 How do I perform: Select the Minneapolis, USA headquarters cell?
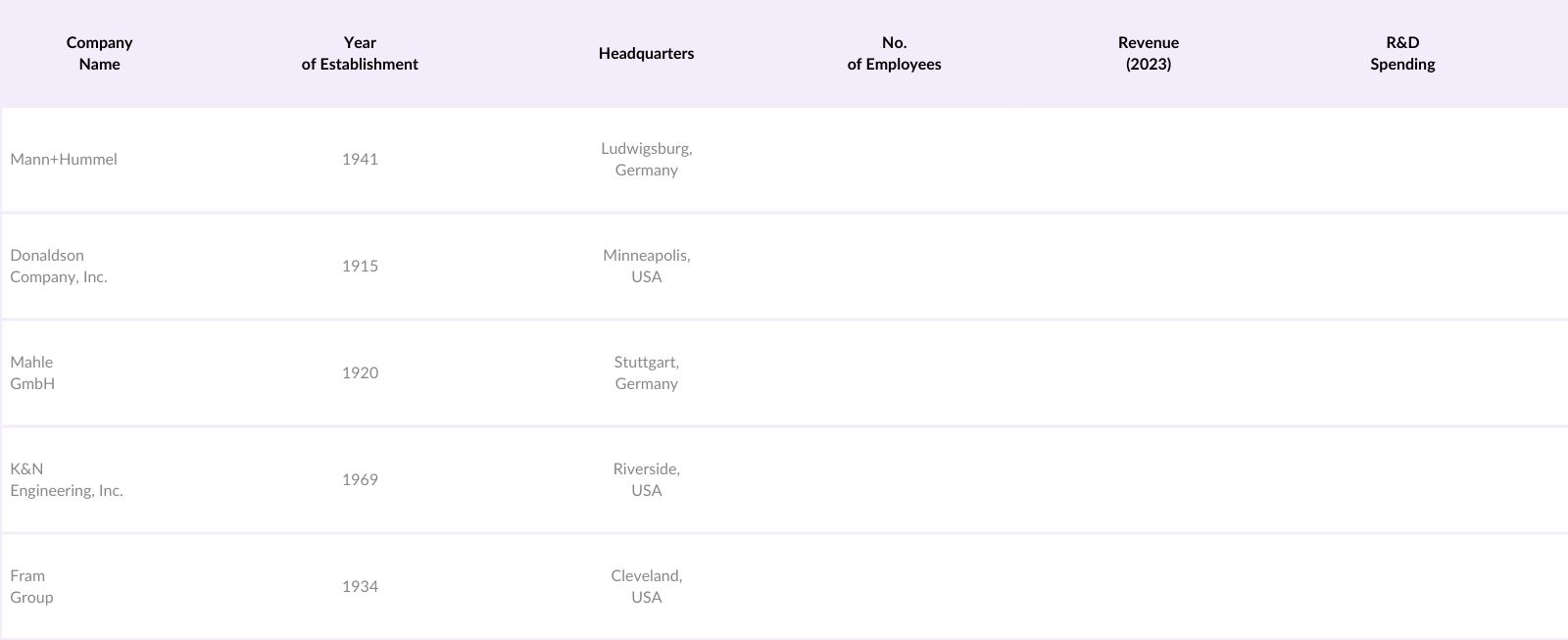click(x=646, y=267)
